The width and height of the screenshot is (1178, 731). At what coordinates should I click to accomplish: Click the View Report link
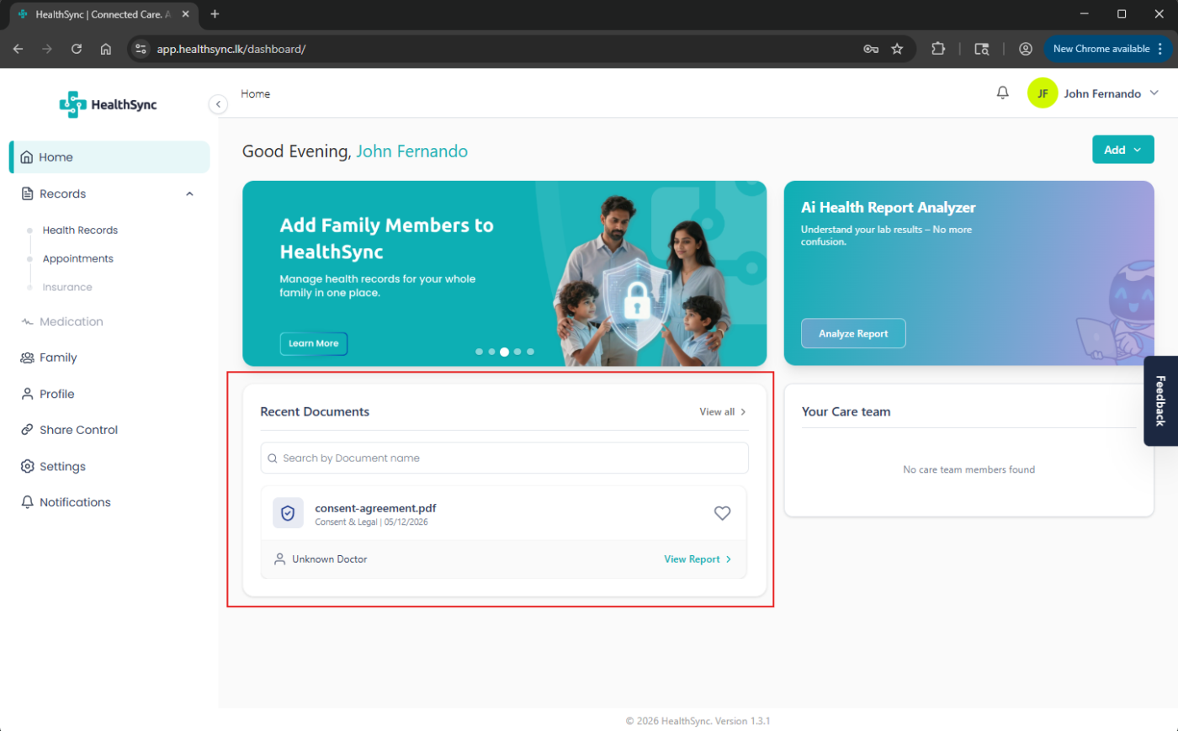point(698,559)
